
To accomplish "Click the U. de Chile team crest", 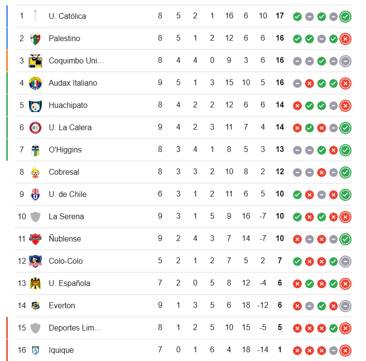I will point(35,194).
